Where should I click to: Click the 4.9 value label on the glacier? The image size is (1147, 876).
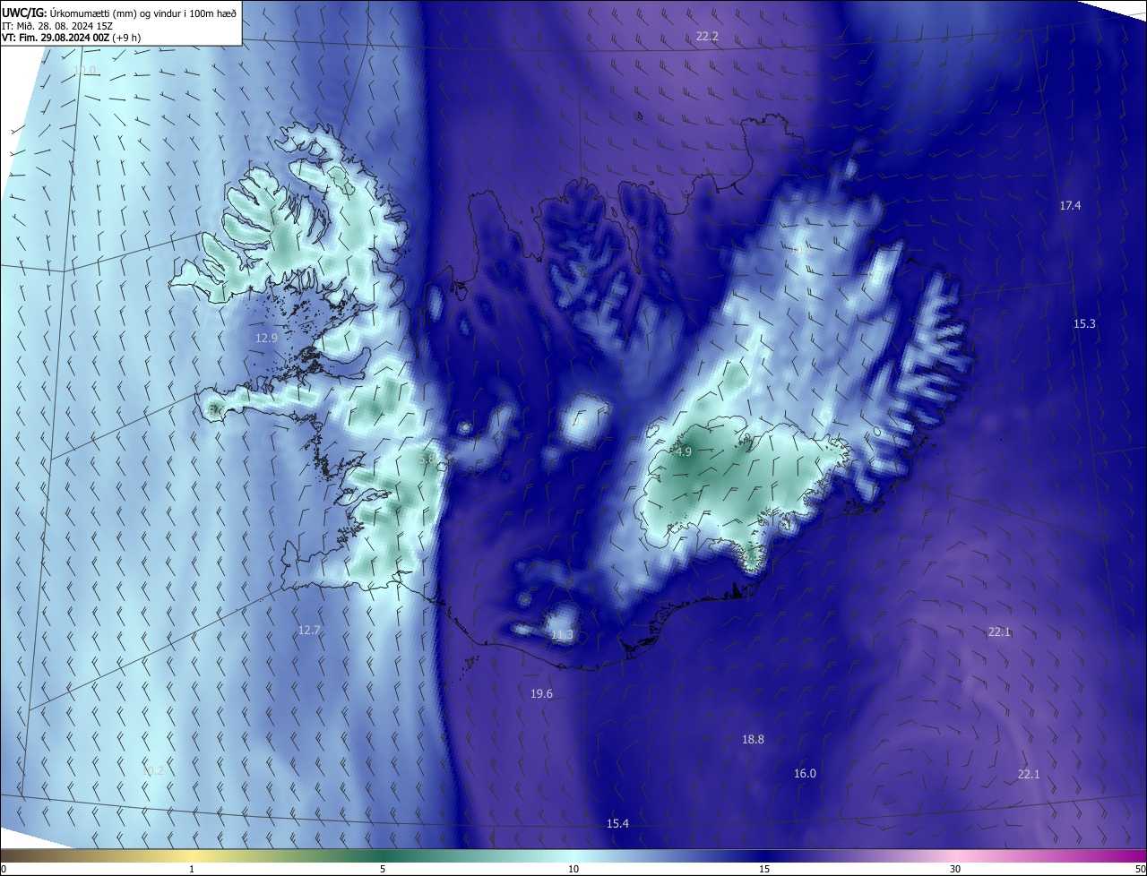[684, 452]
